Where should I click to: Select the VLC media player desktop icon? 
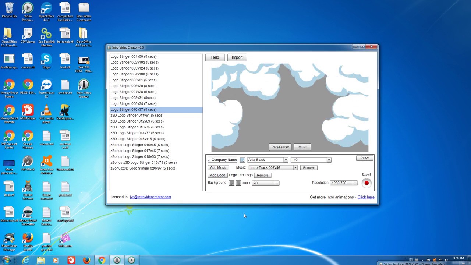click(x=46, y=114)
